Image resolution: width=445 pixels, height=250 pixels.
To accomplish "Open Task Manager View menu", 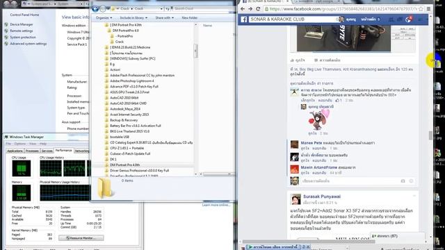I will point(33,144).
